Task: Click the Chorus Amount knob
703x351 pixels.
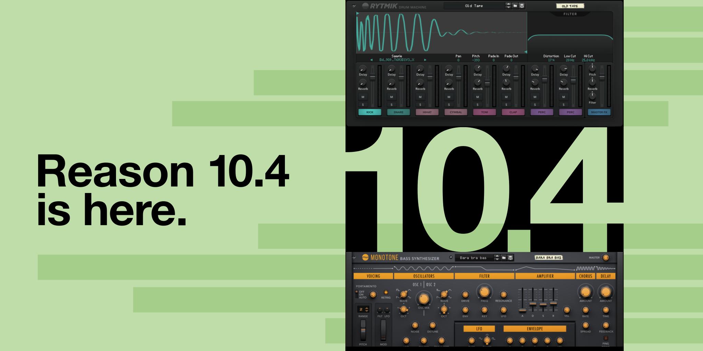Action: point(585,292)
